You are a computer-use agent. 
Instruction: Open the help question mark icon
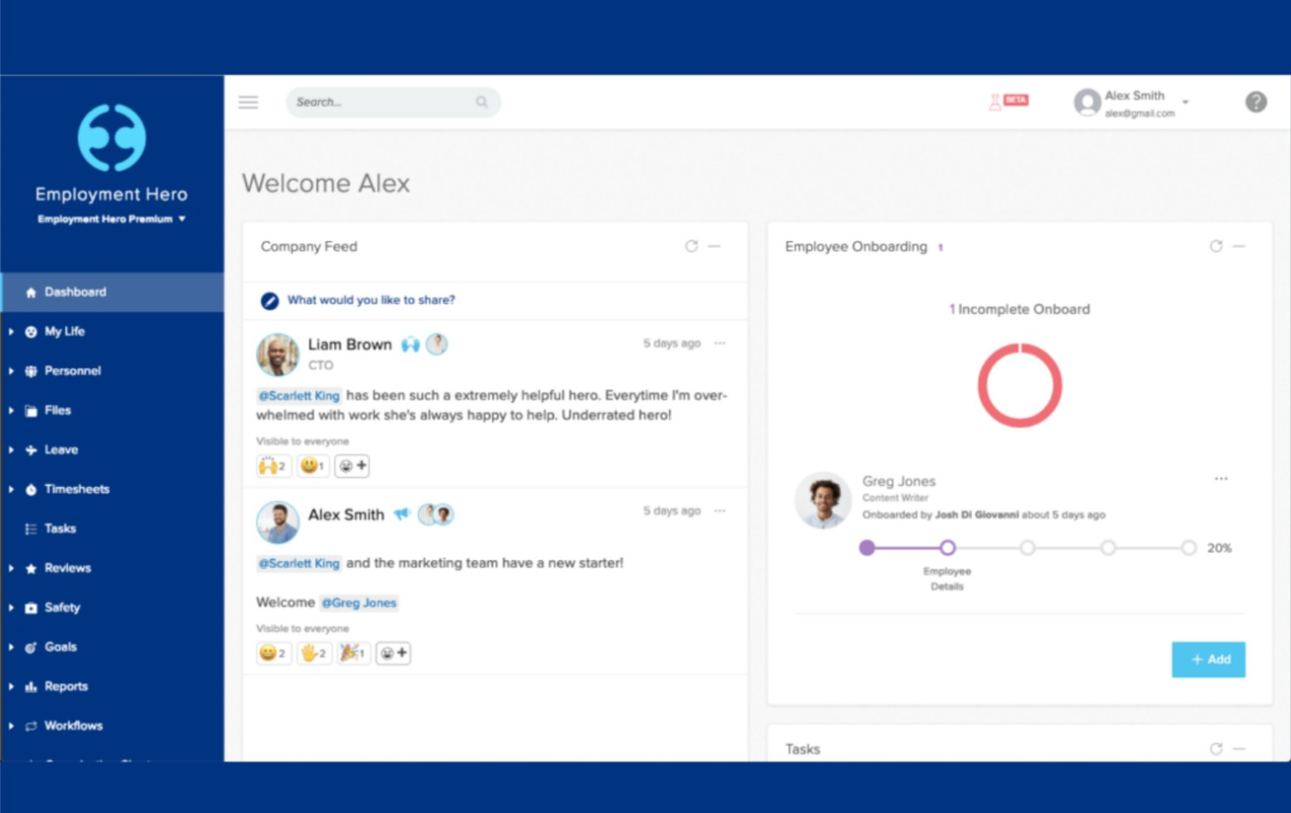tap(1255, 102)
